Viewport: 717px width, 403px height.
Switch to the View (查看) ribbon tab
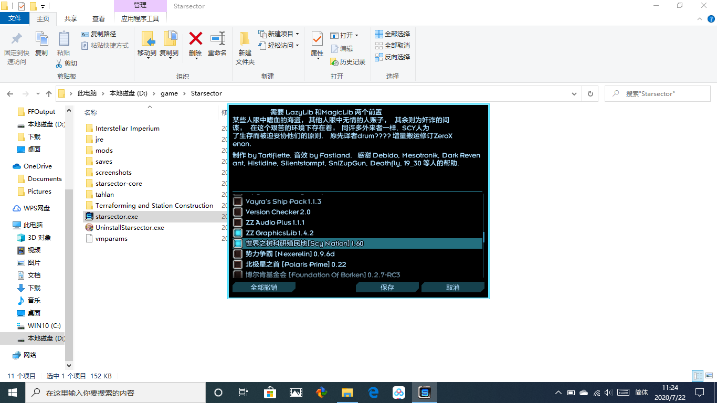(x=99, y=18)
